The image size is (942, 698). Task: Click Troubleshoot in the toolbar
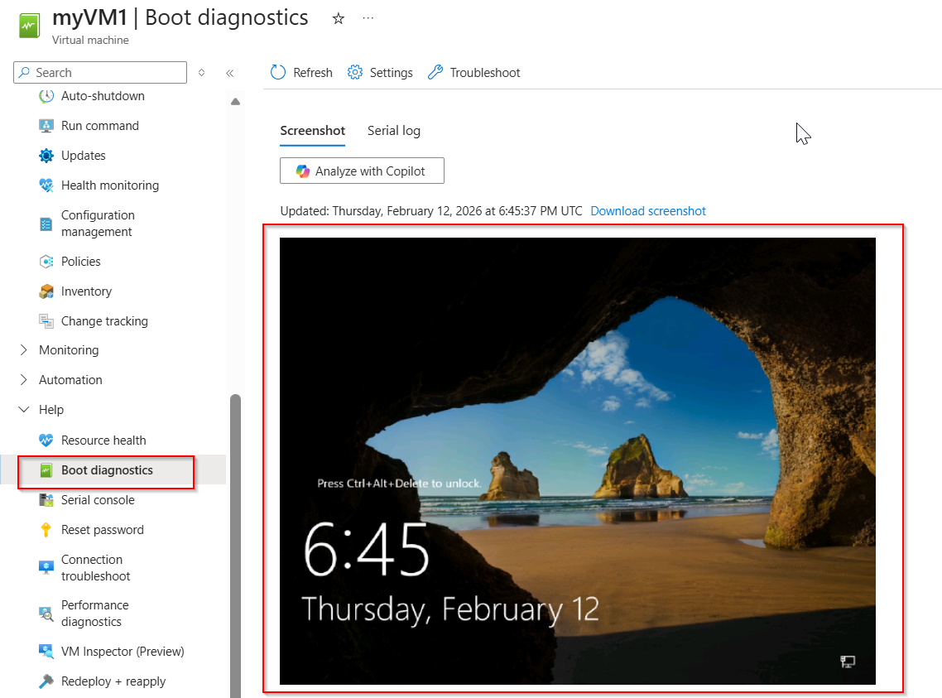tap(474, 73)
